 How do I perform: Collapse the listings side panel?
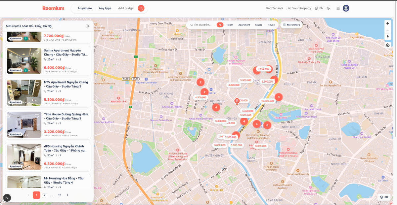(87, 26)
